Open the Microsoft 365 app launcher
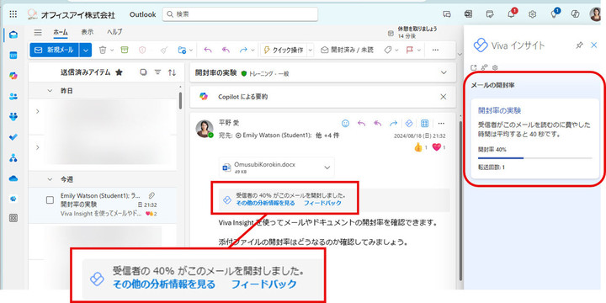 [13, 14]
